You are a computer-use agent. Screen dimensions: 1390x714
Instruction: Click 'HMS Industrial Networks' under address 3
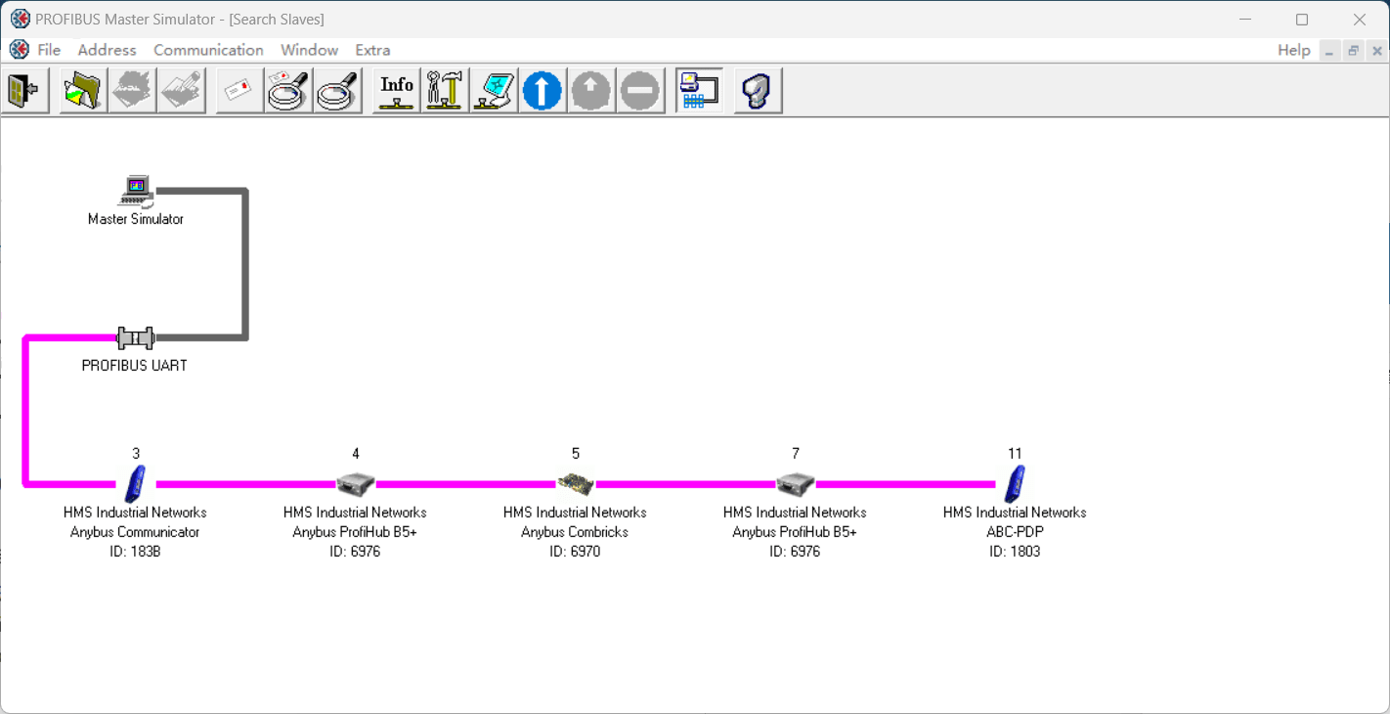[135, 513]
